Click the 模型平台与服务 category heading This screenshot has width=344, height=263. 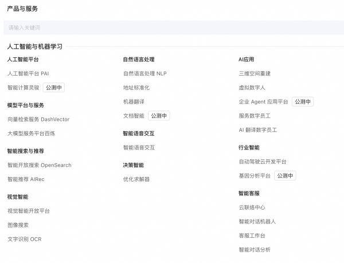pos(25,105)
